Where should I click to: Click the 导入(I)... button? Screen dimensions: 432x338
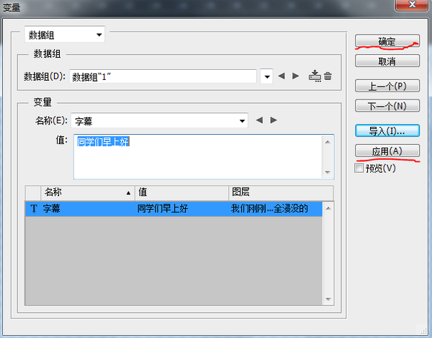pos(387,131)
